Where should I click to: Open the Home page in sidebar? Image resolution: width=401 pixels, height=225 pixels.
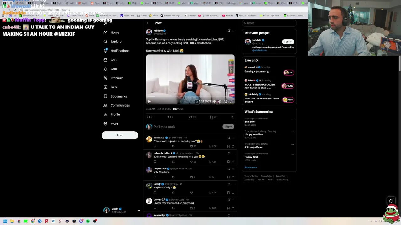112,32
